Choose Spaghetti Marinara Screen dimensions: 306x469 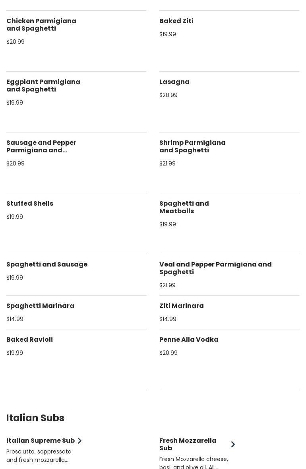point(40,306)
